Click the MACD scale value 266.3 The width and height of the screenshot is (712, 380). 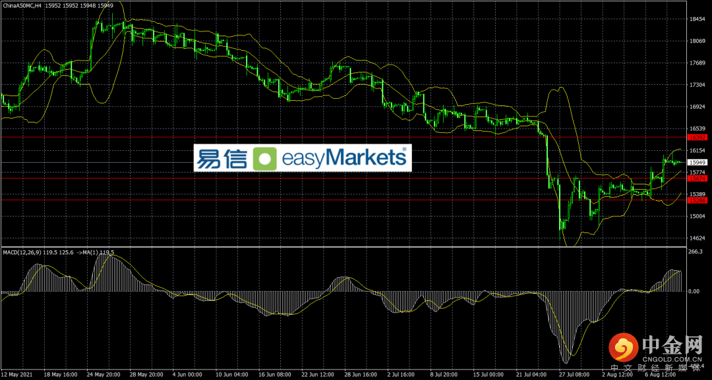696,251
